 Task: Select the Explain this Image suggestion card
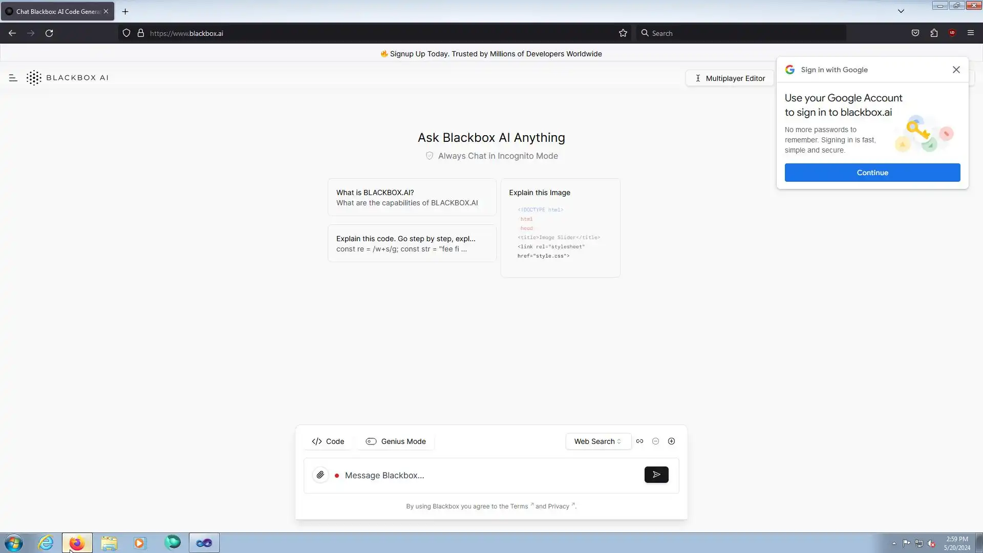click(560, 228)
